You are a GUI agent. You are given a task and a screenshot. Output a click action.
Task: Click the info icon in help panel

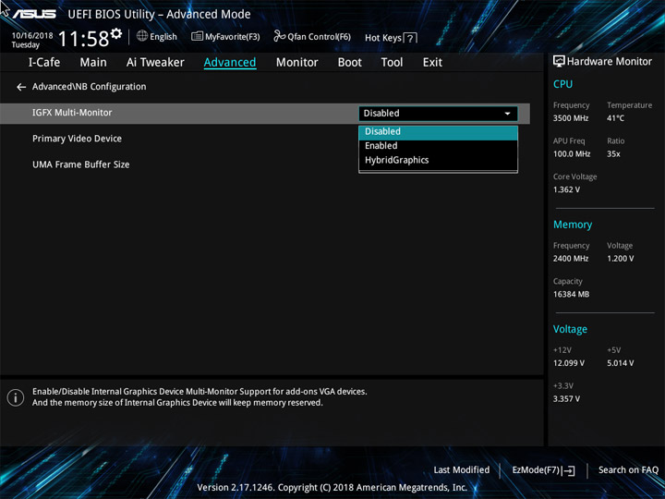click(16, 397)
